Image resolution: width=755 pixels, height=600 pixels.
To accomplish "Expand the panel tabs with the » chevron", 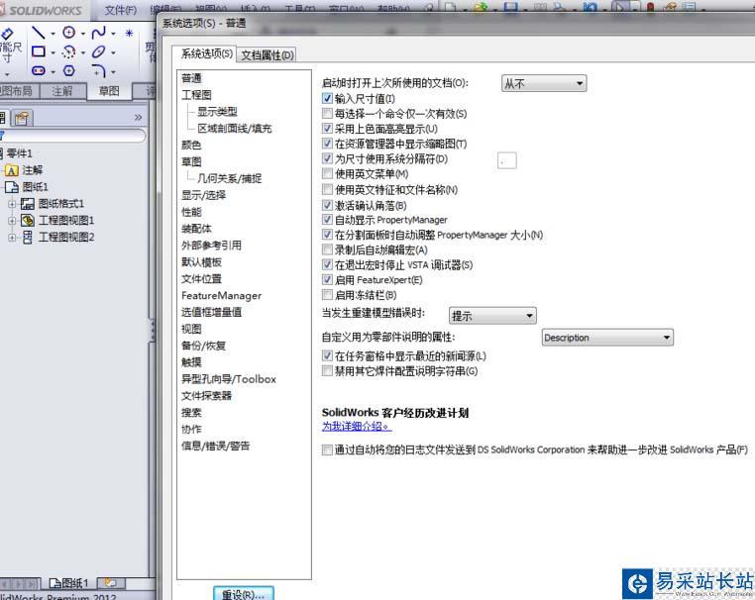I will [138, 118].
